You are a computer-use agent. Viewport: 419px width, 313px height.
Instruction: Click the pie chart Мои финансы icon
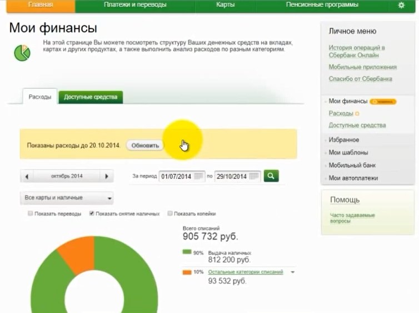pos(22,52)
